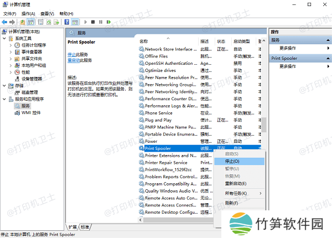Click the Help icon in the toolbar
This screenshot has height=238, width=332.
click(67, 22)
